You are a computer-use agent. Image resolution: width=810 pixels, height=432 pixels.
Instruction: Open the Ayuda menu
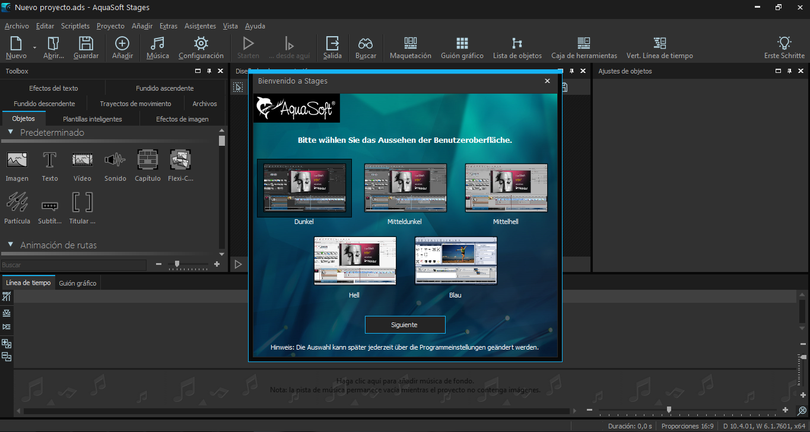click(255, 26)
